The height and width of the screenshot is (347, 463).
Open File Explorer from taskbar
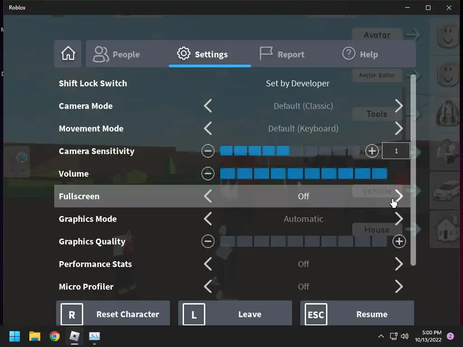[34, 336]
